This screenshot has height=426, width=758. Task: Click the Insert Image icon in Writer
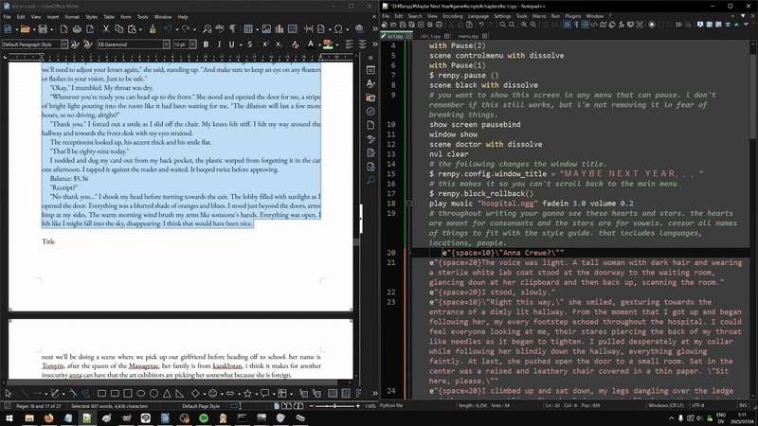[x=266, y=29]
